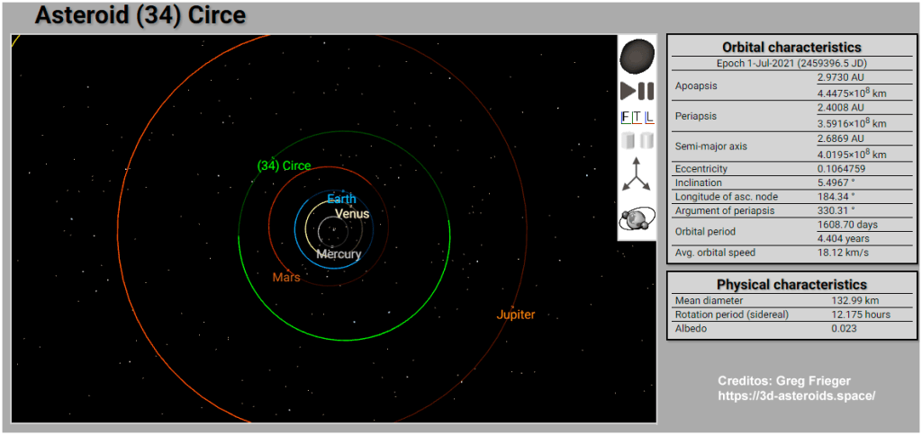The width and height of the screenshot is (922, 435).
Task: Open the 3d-asteroids.space link
Action: point(796,395)
